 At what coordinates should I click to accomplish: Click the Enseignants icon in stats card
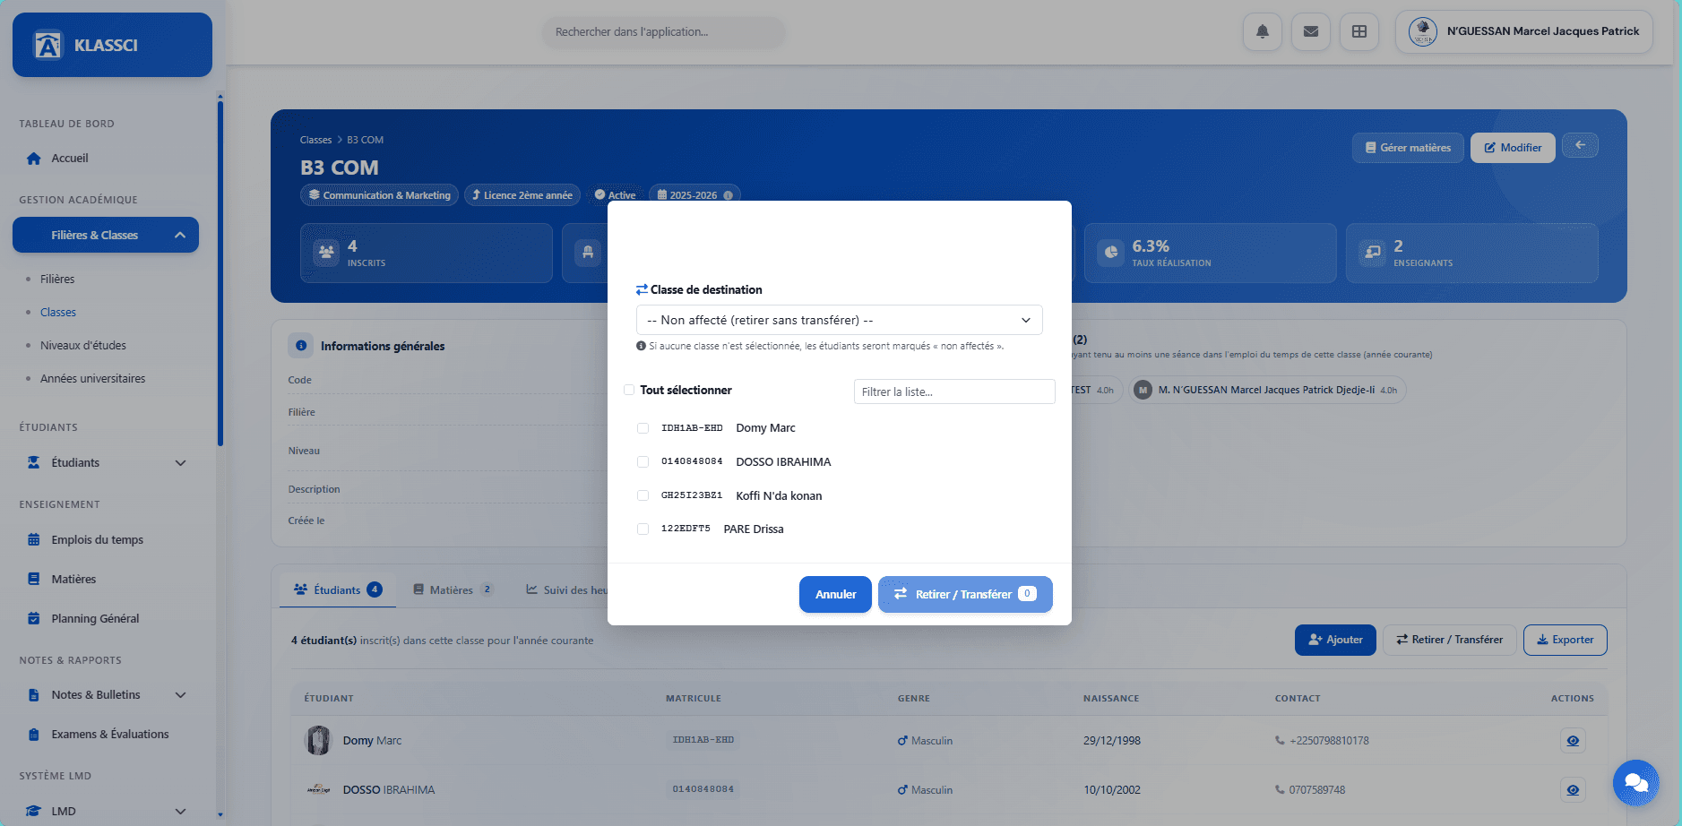click(1373, 253)
